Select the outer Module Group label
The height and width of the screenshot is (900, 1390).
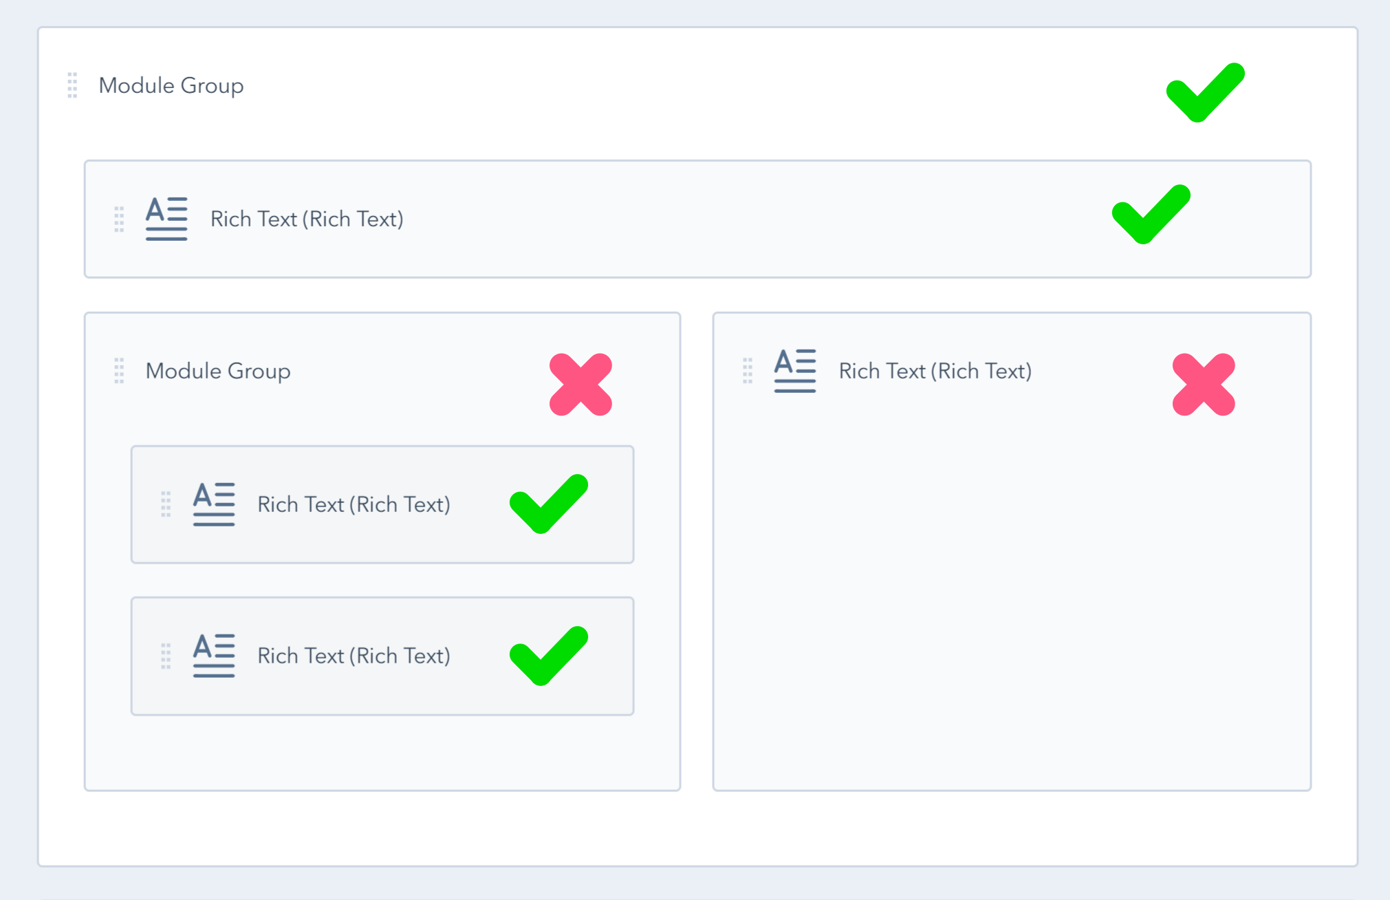[x=171, y=85]
